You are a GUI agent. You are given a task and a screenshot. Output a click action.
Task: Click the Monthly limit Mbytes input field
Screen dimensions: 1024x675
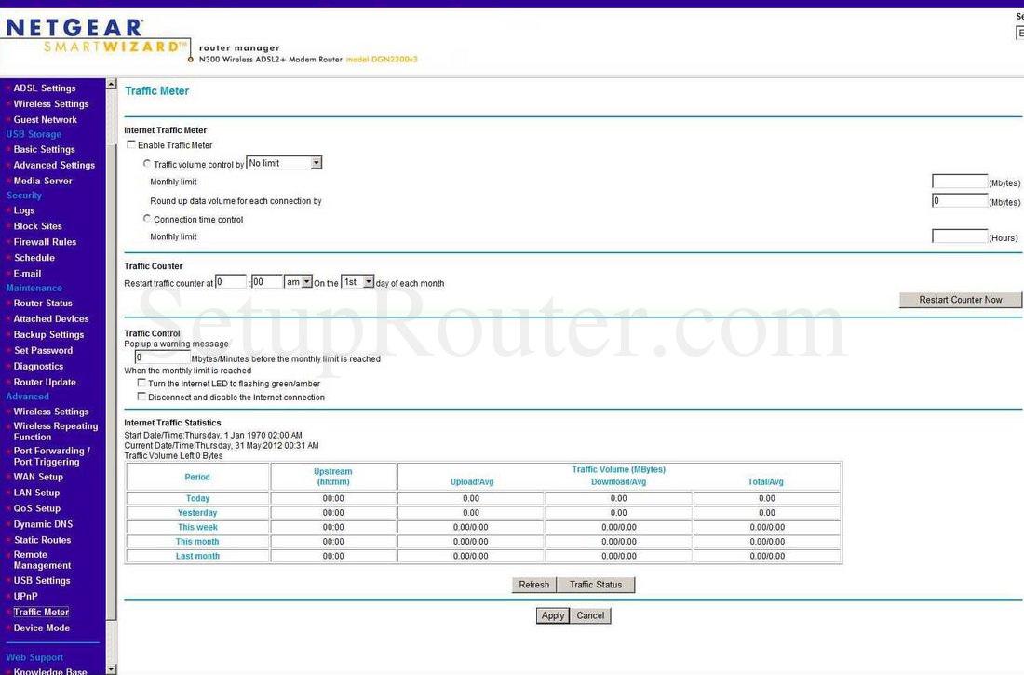pyautogui.click(x=959, y=181)
